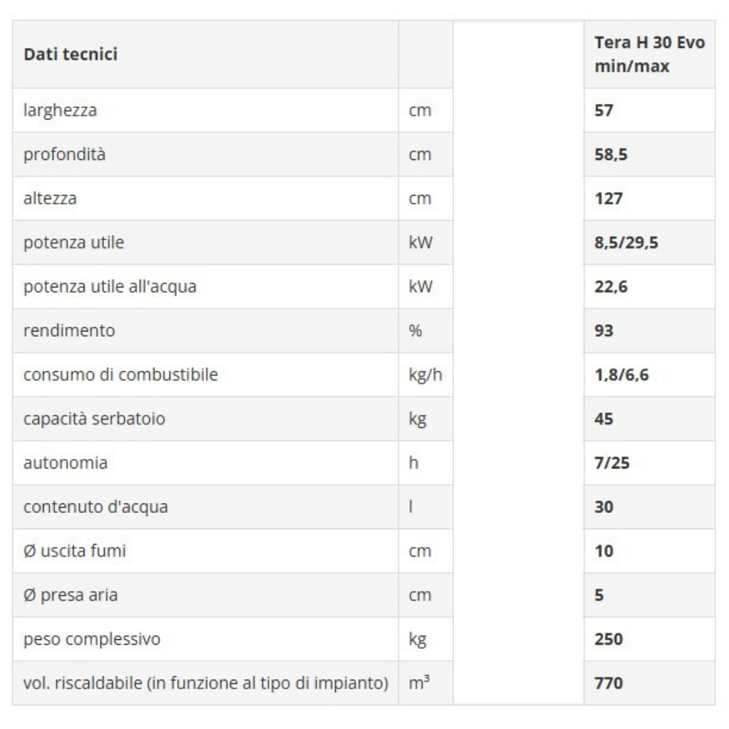Click the altezza value 127
Image resolution: width=729 pixels, height=729 pixels.
click(608, 198)
